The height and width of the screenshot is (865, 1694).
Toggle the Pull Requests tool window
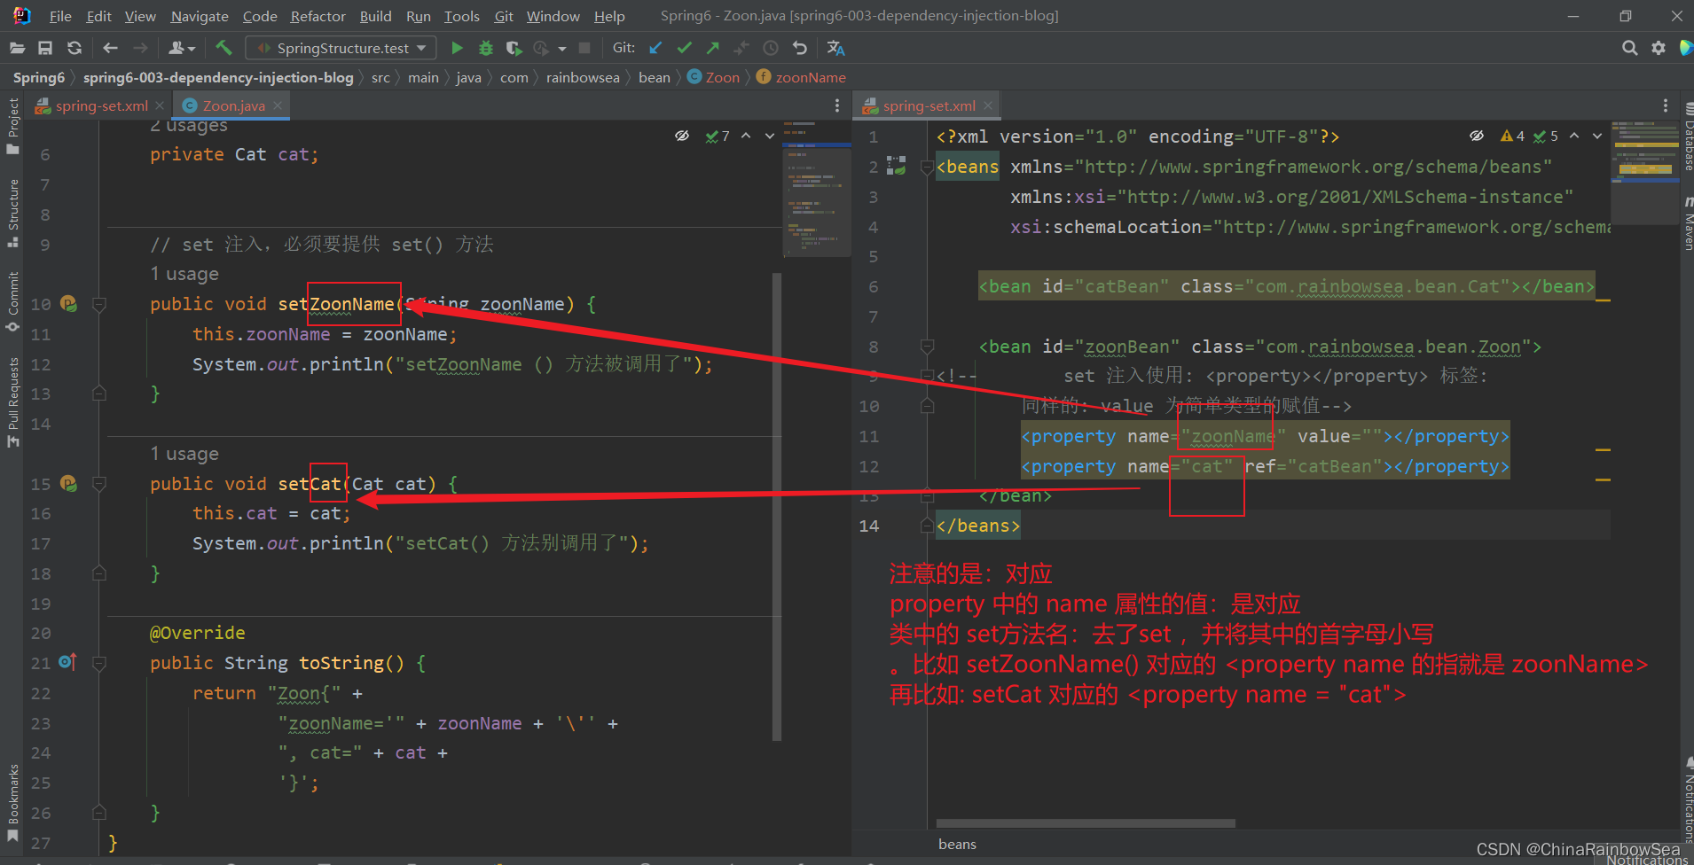[x=12, y=402]
